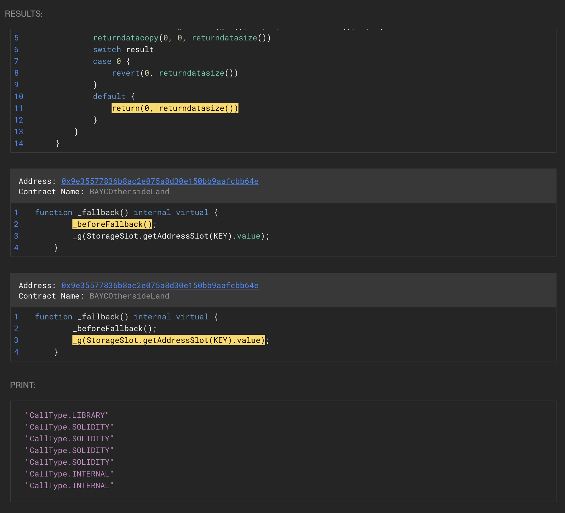This screenshot has width=565, height=513.
Task: Select the first "CallType.SOLIDITY" print output
Action: pos(69,427)
